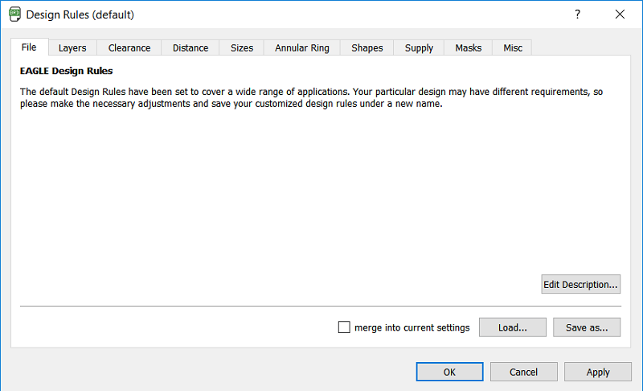The width and height of the screenshot is (643, 391).
Task: Select the Distance tab
Action: point(190,48)
